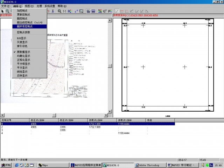Viewport: 224px width, 168px height.
Task: Select 灰度显示 grayscale display option
Action: (x=22, y=42)
